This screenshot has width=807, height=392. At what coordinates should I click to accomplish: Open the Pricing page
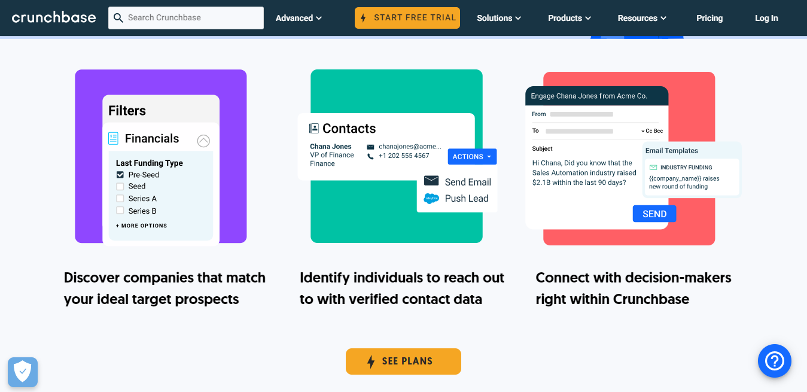(x=709, y=18)
